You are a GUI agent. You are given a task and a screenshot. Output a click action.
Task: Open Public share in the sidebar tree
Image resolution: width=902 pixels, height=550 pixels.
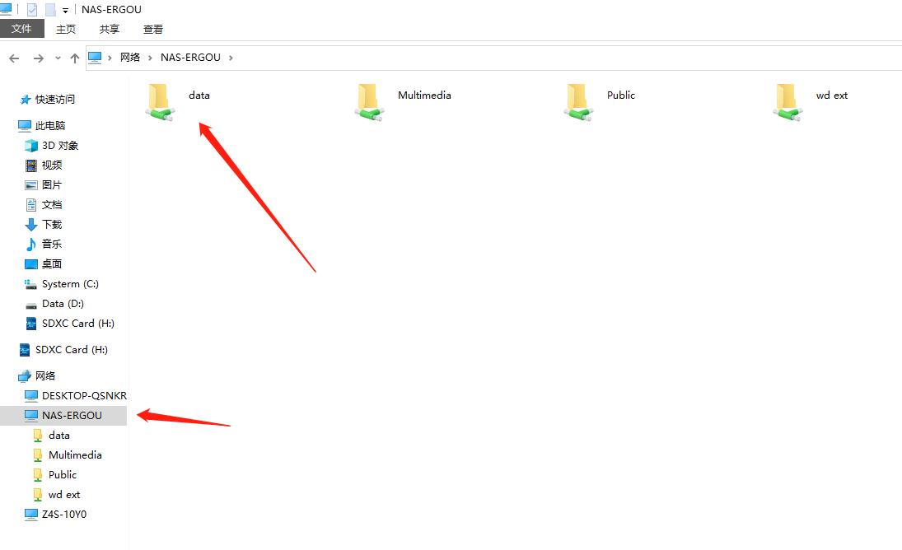63,475
